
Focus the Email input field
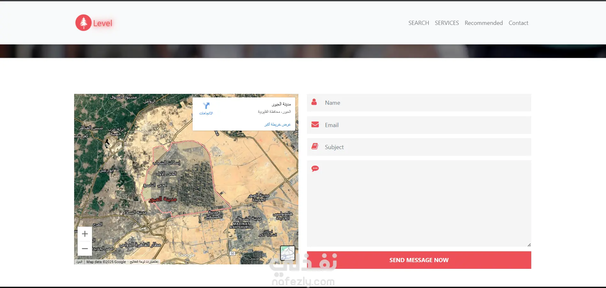pos(419,125)
